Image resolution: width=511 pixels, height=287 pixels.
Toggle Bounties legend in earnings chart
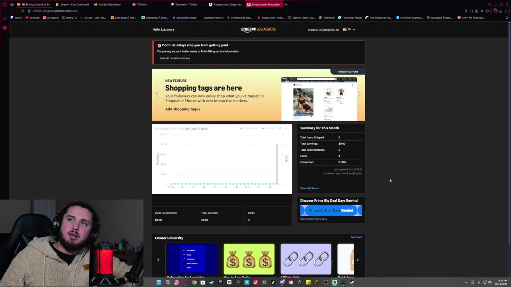click(269, 128)
